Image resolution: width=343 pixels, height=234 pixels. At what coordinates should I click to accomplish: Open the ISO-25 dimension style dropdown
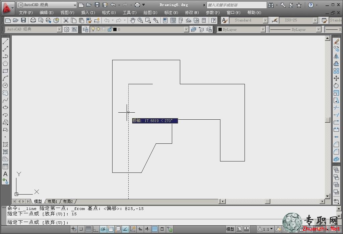coord(316,20)
